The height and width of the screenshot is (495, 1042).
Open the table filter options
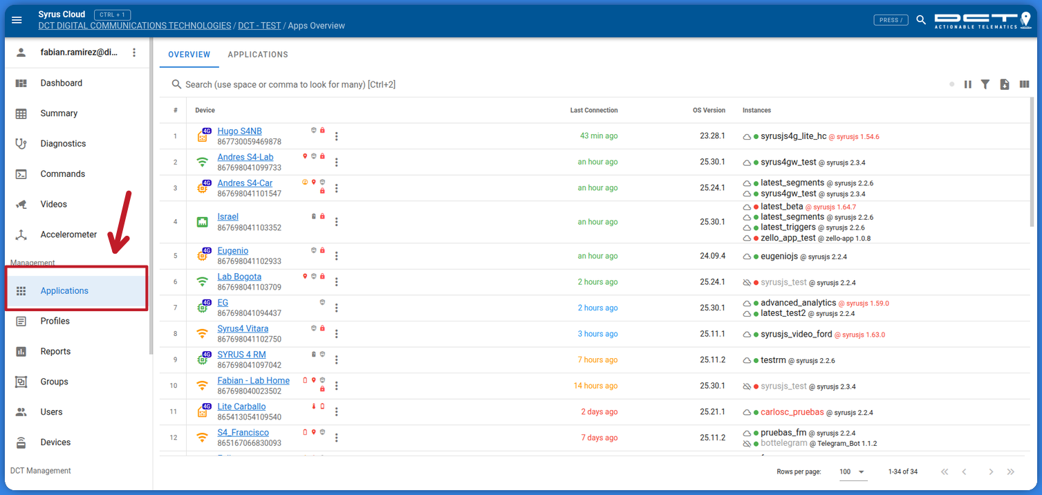pos(985,84)
